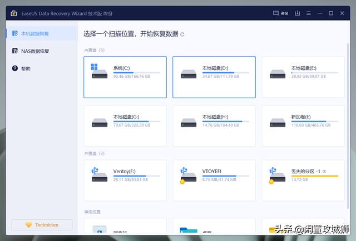Click the 34.67 GB/111.79 GB size text
The width and height of the screenshot is (356, 241).
[x=221, y=77]
